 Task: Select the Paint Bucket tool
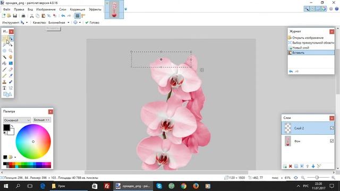click(5, 63)
